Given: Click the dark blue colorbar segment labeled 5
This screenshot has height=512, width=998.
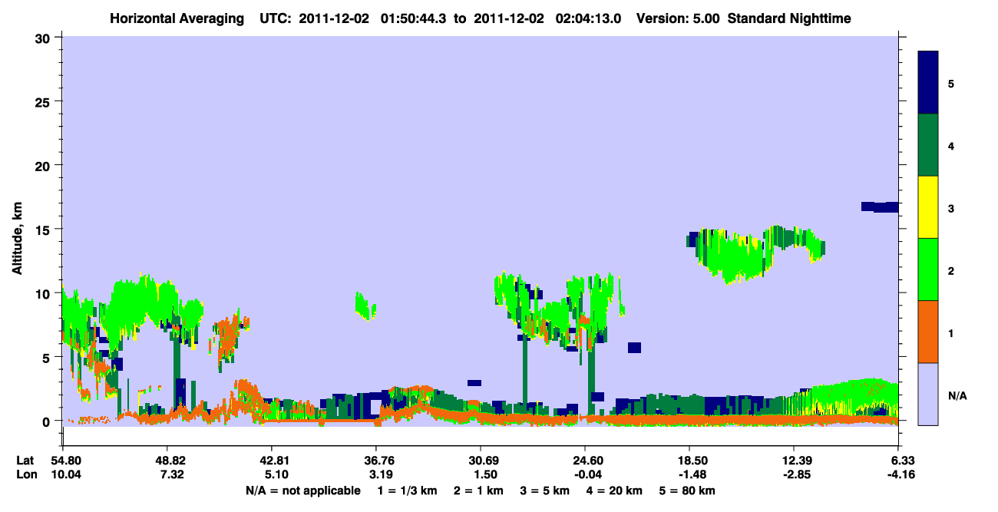Looking at the screenshot, I should coord(928,83).
